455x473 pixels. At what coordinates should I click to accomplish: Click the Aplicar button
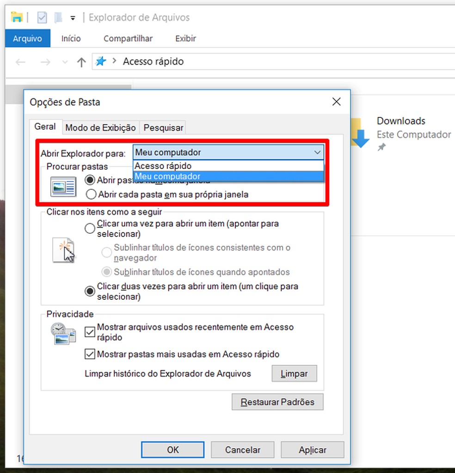(313, 450)
